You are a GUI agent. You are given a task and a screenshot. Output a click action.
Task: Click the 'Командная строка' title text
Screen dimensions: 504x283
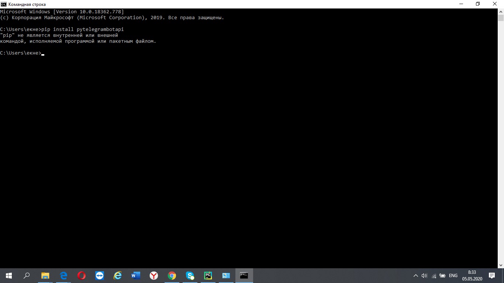pyautogui.click(x=27, y=4)
